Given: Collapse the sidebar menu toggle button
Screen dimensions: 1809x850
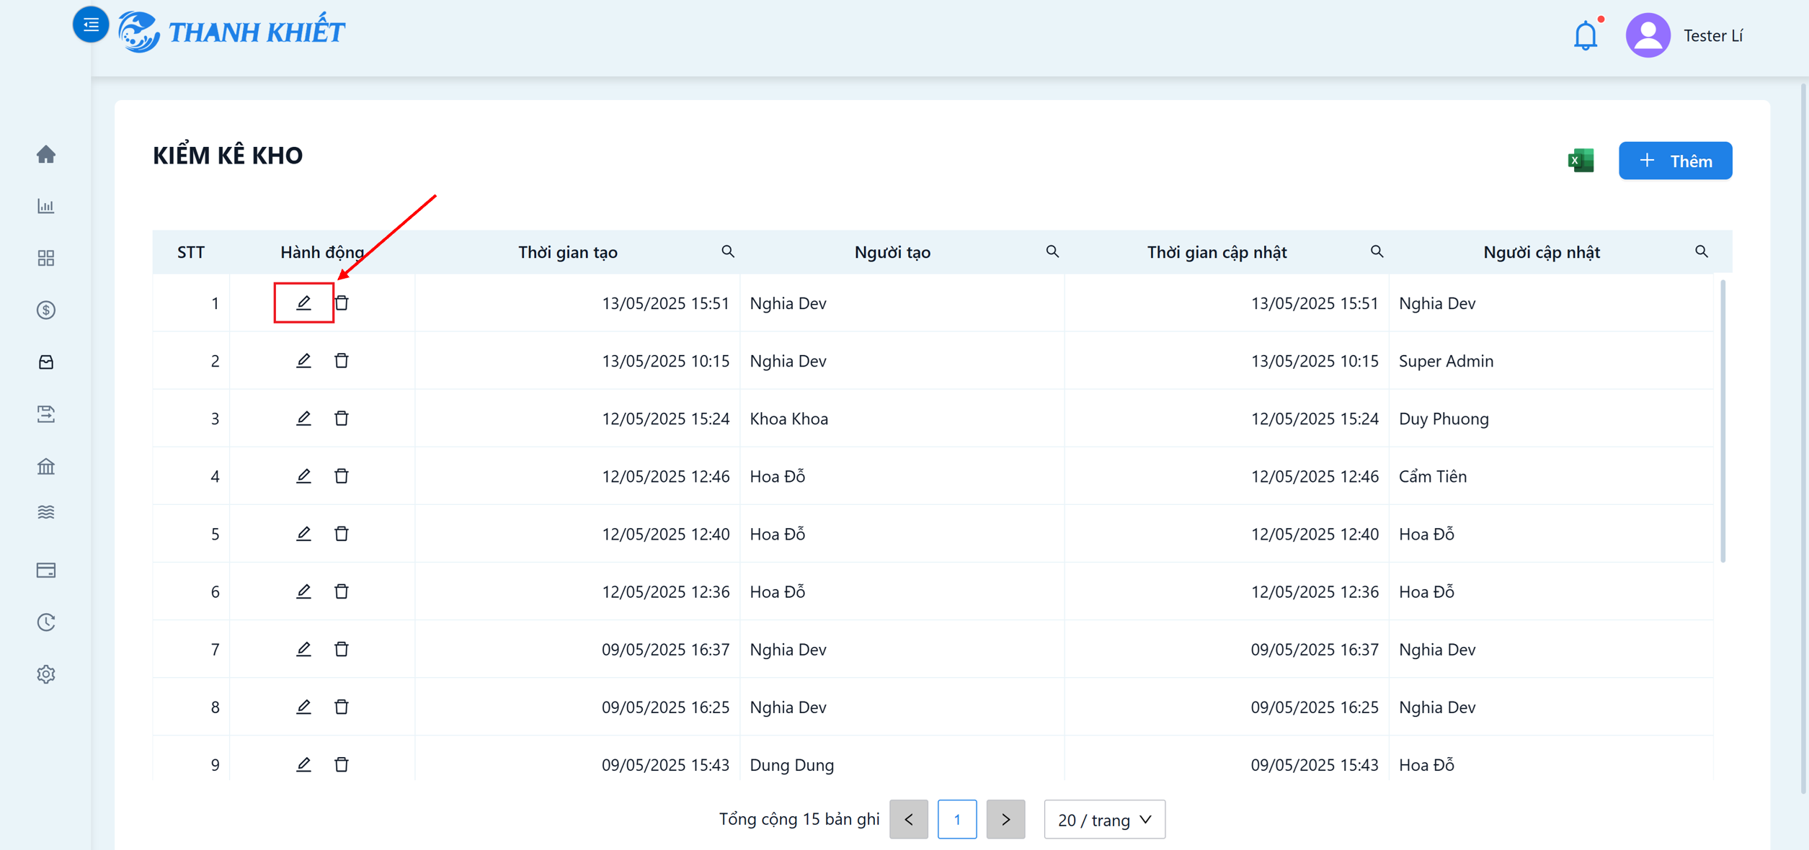Looking at the screenshot, I should click(91, 25).
